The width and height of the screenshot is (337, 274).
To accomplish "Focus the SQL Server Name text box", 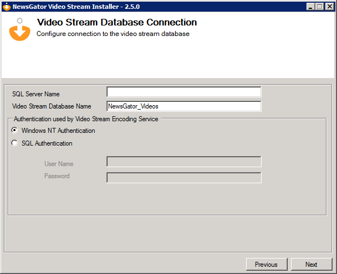I will 183,92.
